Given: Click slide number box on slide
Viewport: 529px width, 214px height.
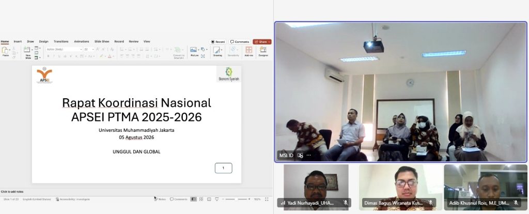Looking at the screenshot, I should (223, 168).
